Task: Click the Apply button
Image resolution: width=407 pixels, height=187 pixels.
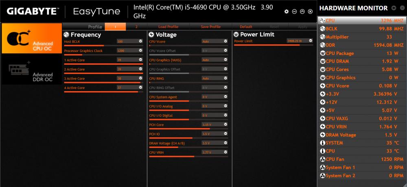Action: (x=302, y=27)
